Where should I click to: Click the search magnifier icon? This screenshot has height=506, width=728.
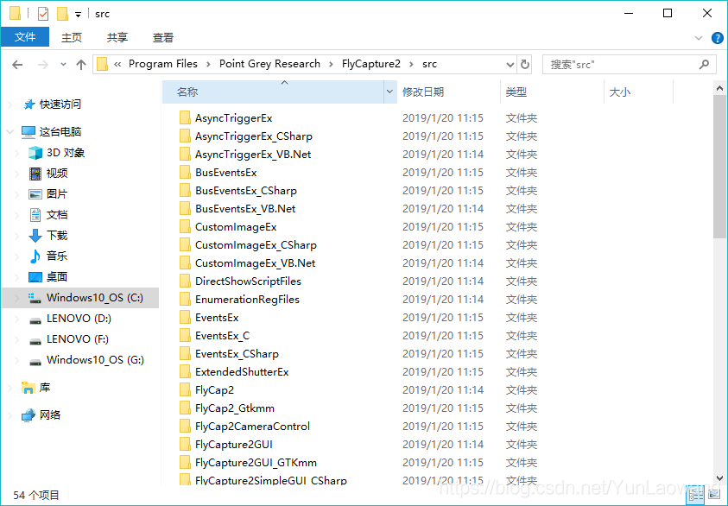(x=704, y=64)
